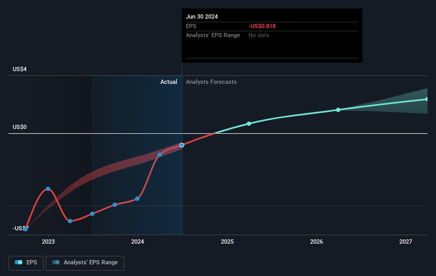Click the Jun 30 2024 tooltip date

pyautogui.click(x=202, y=16)
